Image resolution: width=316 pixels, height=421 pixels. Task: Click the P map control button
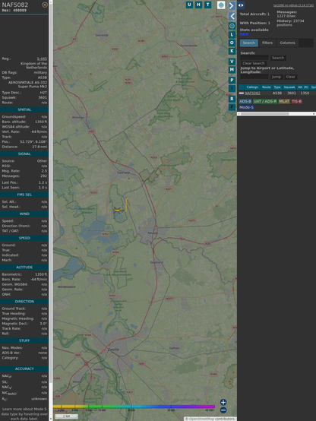coord(232,80)
